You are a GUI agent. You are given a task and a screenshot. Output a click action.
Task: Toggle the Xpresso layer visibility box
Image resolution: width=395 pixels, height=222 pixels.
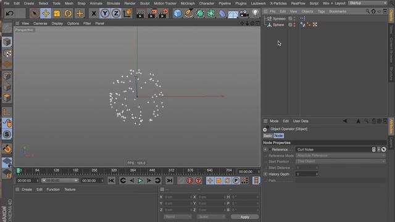[290, 18]
